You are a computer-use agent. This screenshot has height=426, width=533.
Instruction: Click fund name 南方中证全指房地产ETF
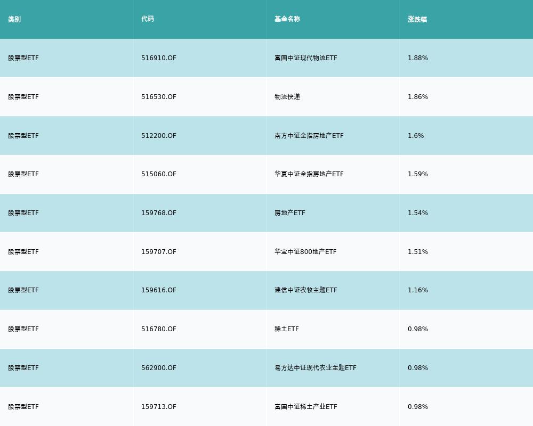pyautogui.click(x=309, y=136)
